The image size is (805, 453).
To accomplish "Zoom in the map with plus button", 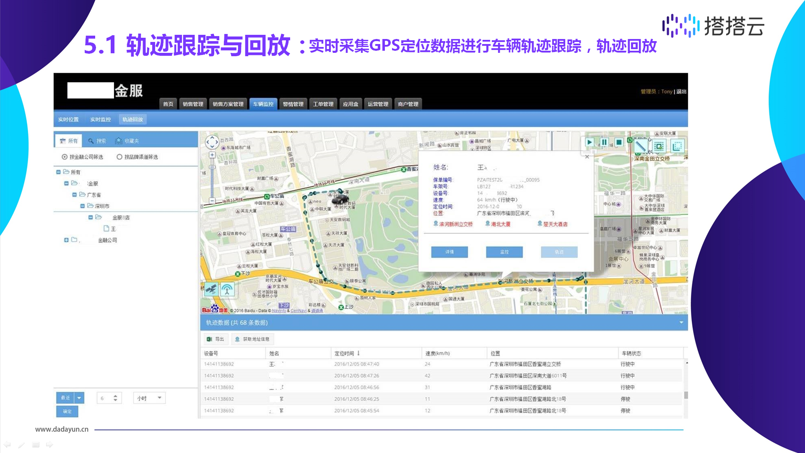I will coord(212,155).
